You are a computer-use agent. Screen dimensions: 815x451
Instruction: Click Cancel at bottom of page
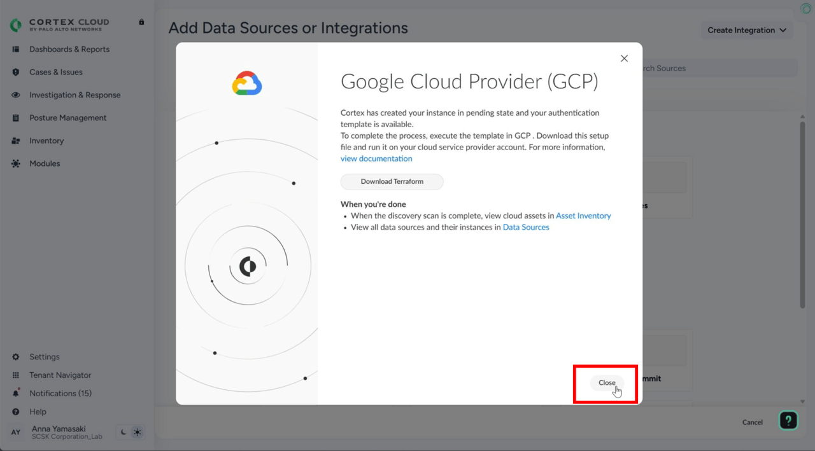753,422
